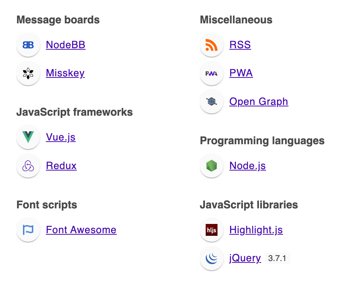Follow the Redux link

61,166
